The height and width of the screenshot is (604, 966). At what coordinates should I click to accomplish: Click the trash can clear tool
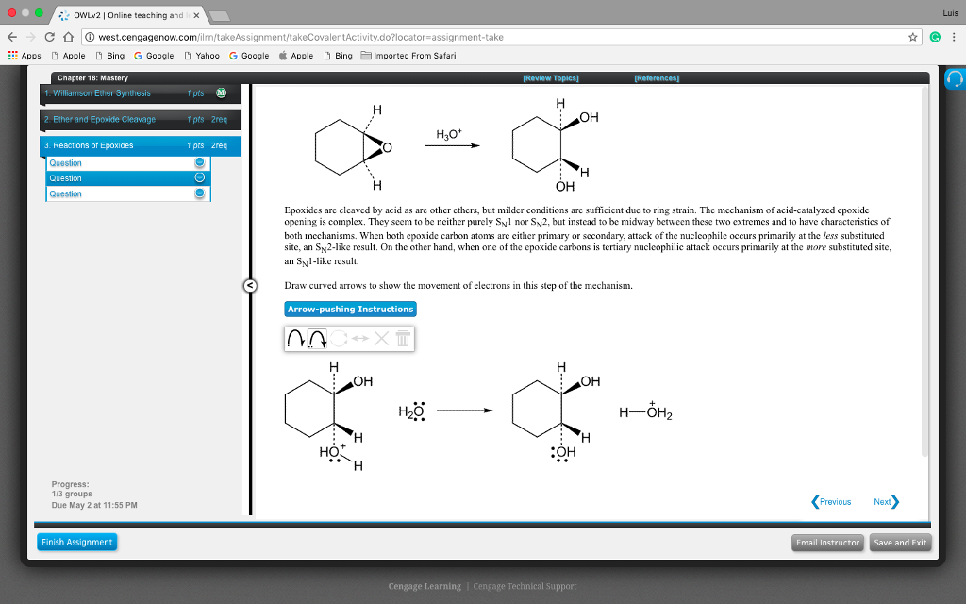[403, 339]
